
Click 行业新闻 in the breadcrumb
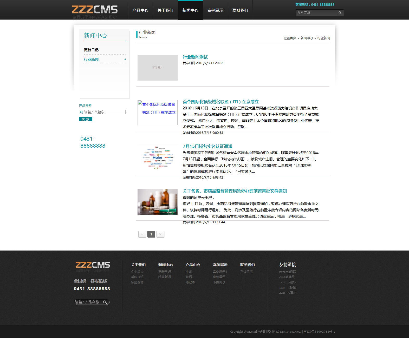[x=324, y=38]
